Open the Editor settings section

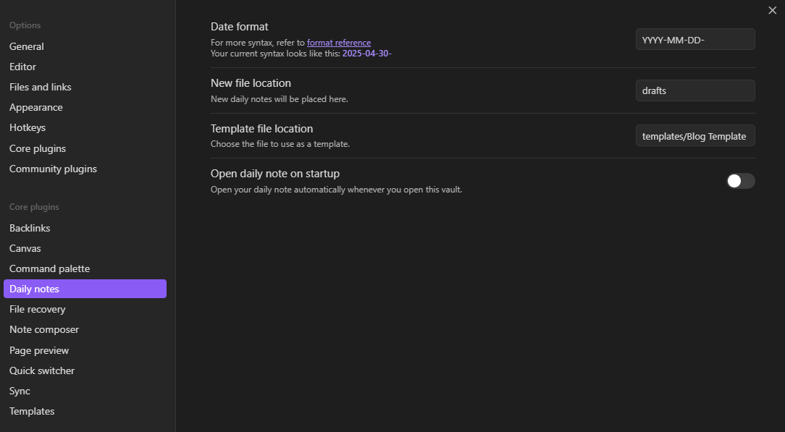22,66
